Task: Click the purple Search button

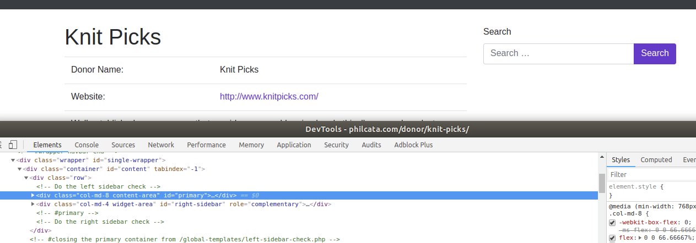Action: [655, 53]
